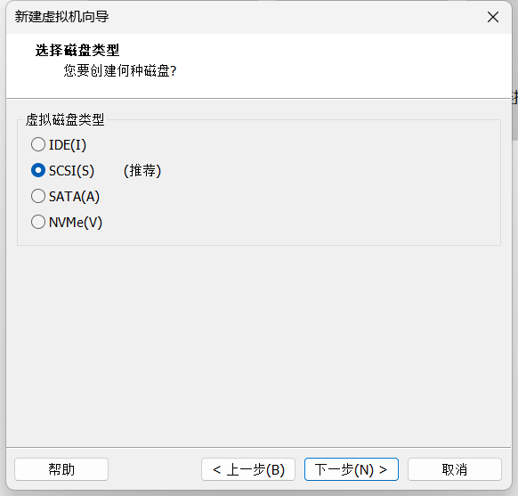Cancel the wizard with 取消
This screenshot has width=518, height=496.
(455, 469)
